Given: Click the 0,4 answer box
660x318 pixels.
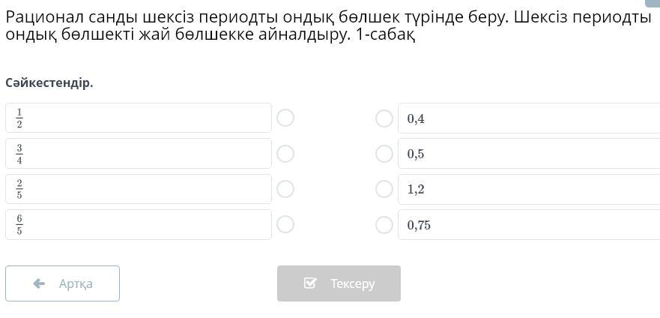Looking at the screenshot, I should point(528,118).
